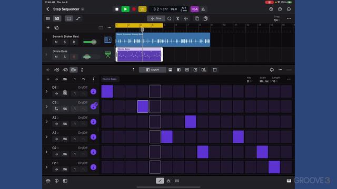Change C3 row playback direction icon
This screenshot has height=189, width=337.
coord(56,109)
